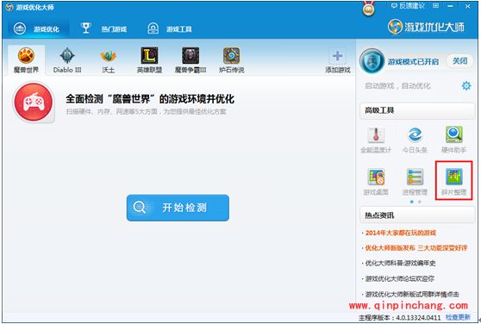
Task: Minimize the 游戏优化大师 window
Action: point(450,6)
